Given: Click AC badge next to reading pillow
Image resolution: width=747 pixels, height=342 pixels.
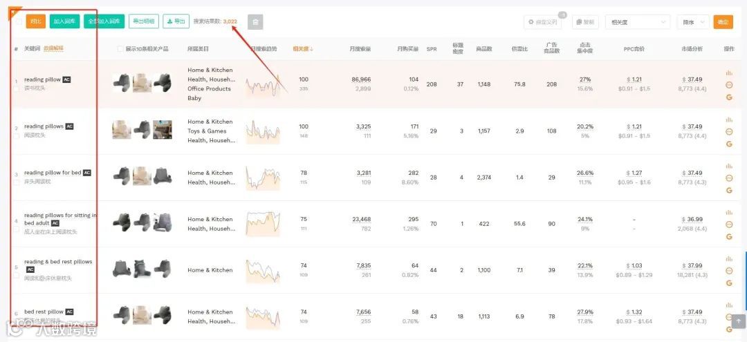Looking at the screenshot, I should pyautogui.click(x=66, y=80).
